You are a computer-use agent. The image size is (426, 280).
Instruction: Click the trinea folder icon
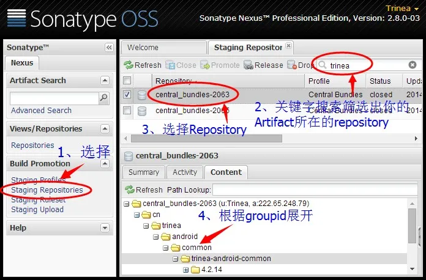[x=156, y=226]
